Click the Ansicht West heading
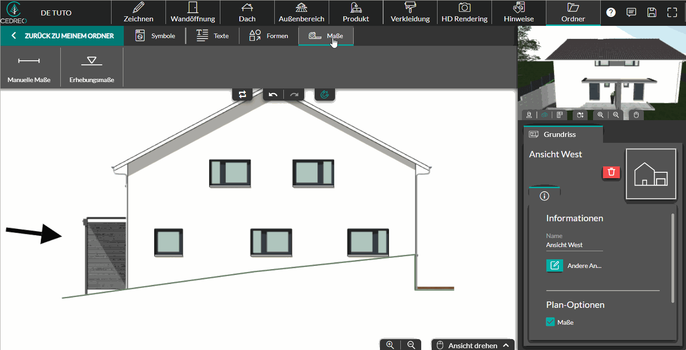686x350 pixels. [555, 154]
